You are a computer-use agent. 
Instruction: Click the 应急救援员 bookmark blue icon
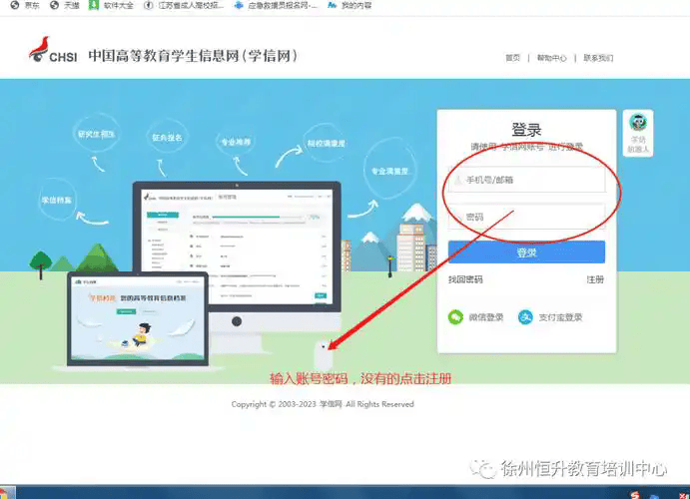pos(239,5)
